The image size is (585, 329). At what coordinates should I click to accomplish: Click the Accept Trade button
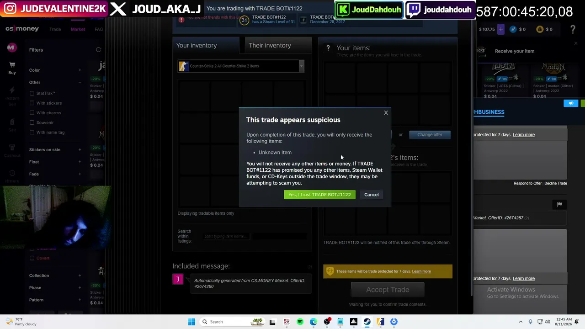coord(388,290)
